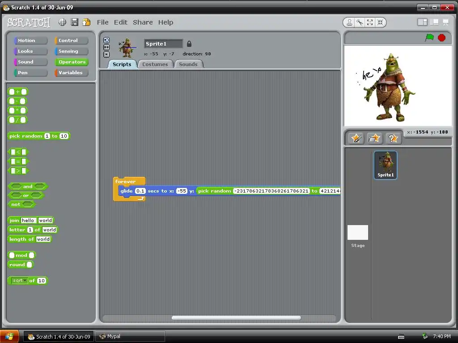
Task: Open the Looks blocks category
Action: 30,51
